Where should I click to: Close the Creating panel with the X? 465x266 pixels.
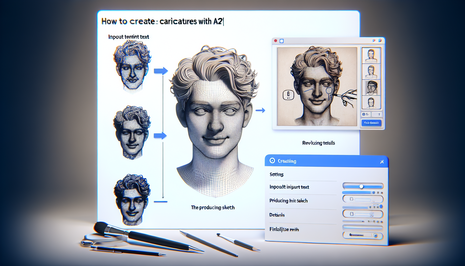[382, 162]
